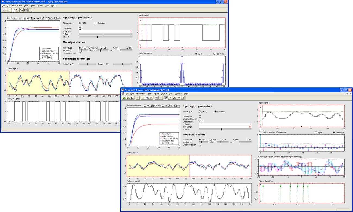
Task: Select the hand Pan tool in Sysquake Runtime
Action: pos(26,10)
